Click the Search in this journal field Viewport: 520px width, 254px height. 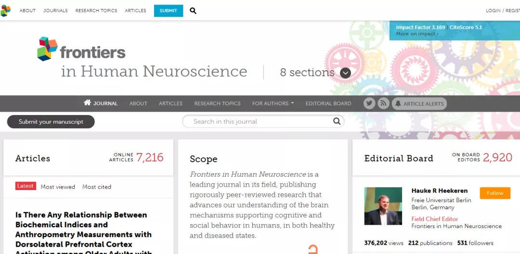point(260,122)
